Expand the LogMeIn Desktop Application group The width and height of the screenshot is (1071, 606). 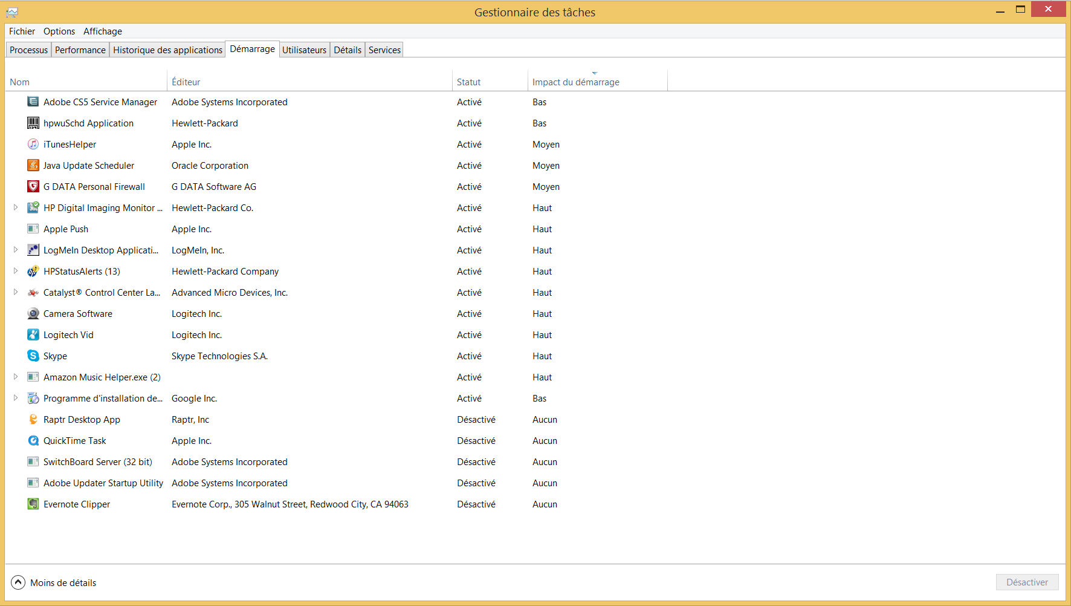(16, 250)
